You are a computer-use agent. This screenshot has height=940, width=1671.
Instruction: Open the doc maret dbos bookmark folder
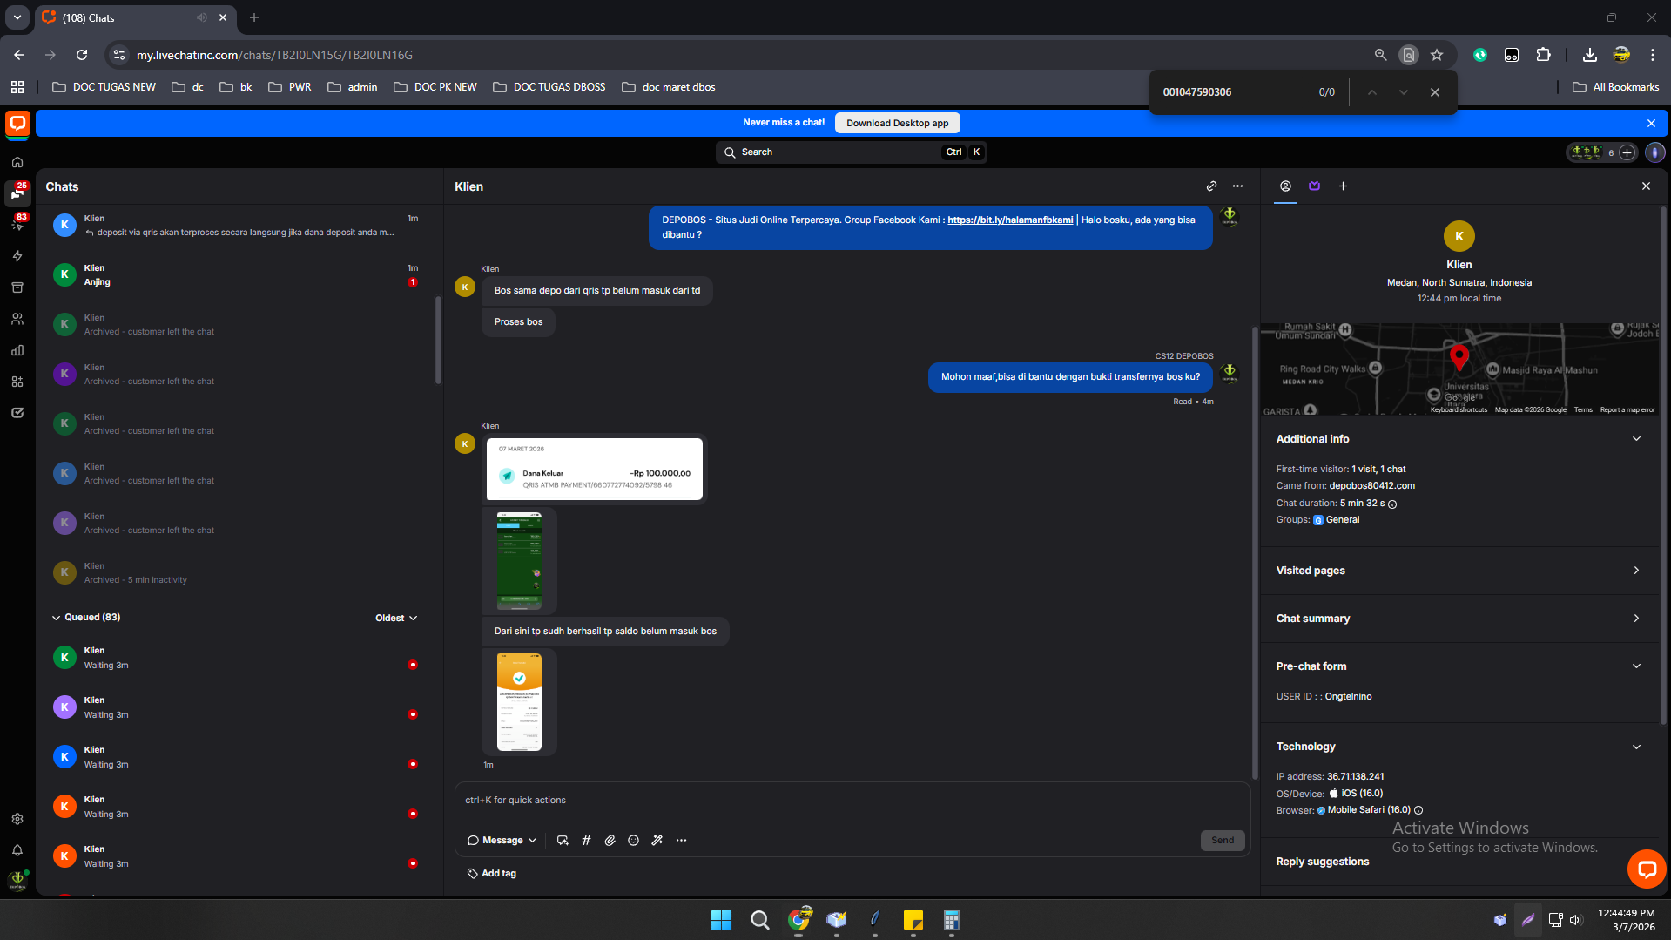point(669,87)
